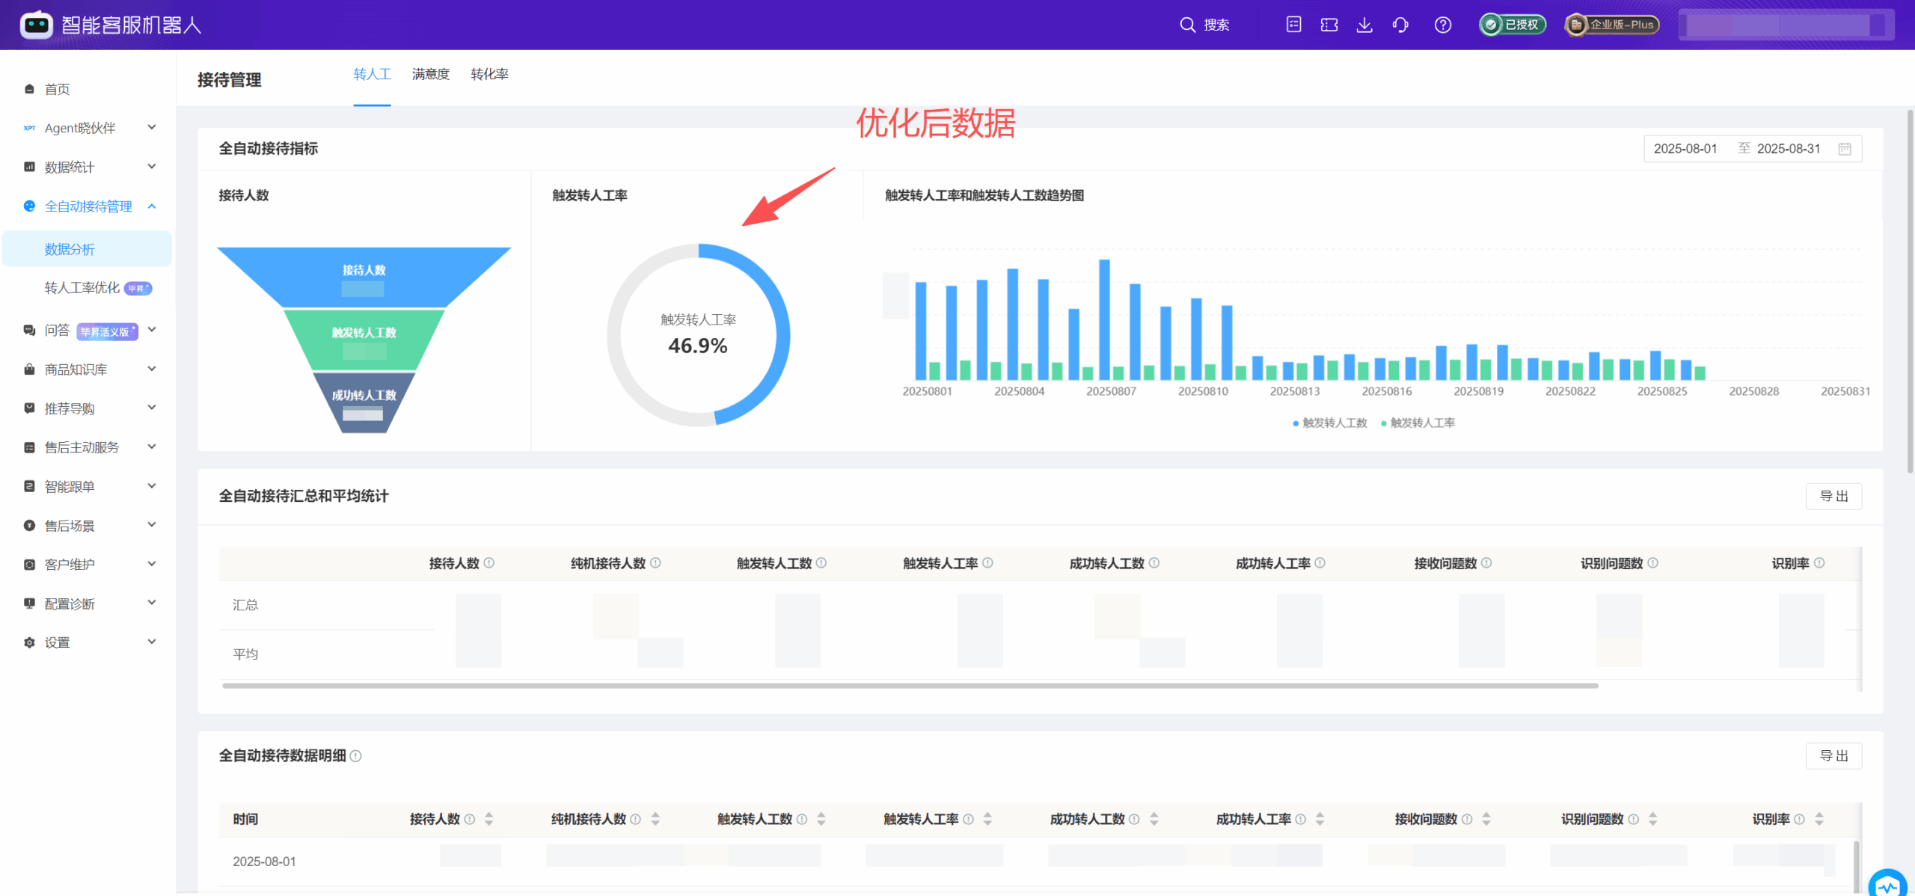
Task: Open the download center icon
Action: (x=1365, y=25)
